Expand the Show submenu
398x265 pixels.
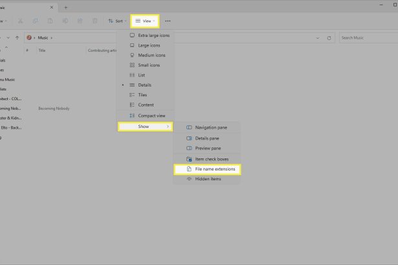click(145, 127)
